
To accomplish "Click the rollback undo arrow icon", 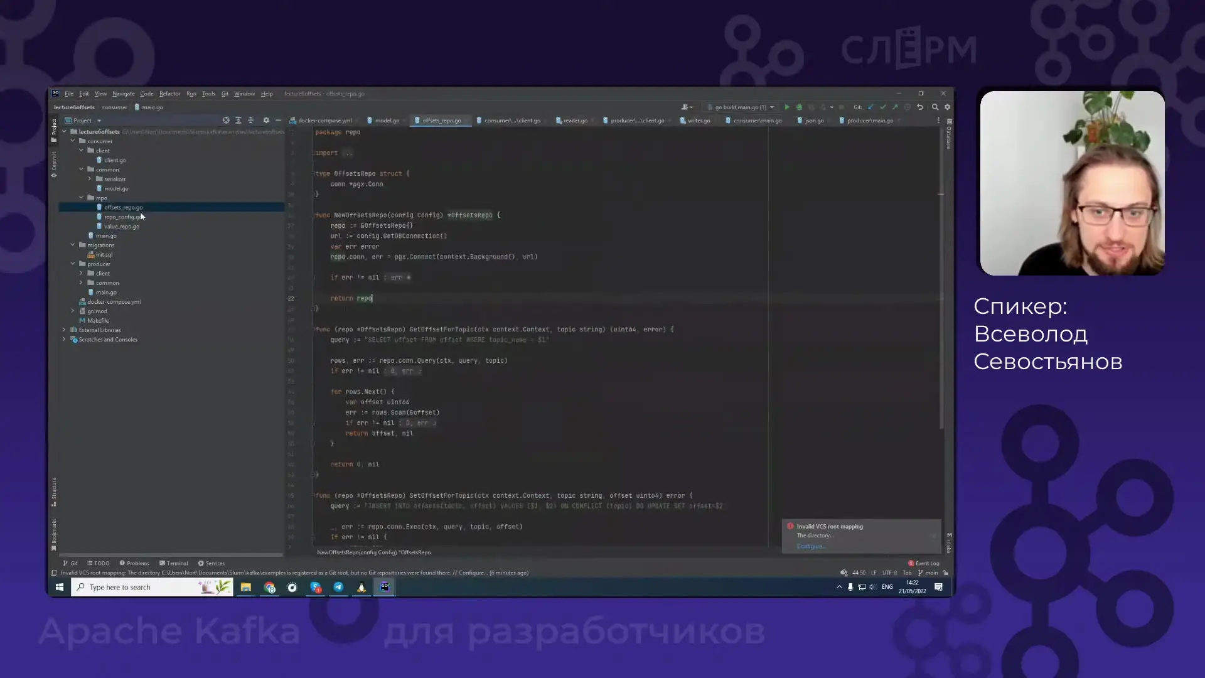I will 920,107.
